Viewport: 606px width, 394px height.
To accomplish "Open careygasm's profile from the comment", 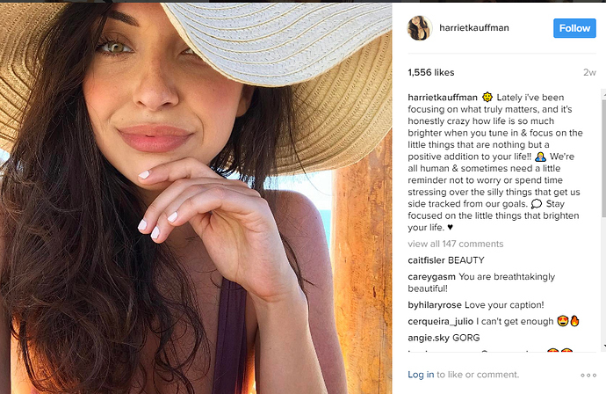I will pyautogui.click(x=432, y=277).
